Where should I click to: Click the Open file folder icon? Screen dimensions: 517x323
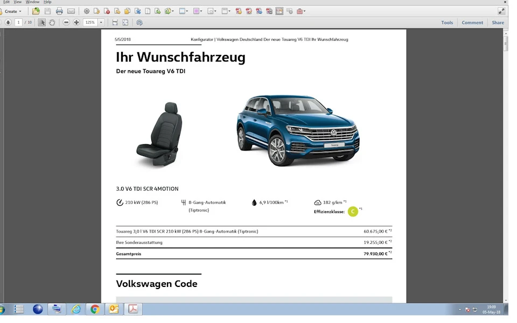[36, 11]
